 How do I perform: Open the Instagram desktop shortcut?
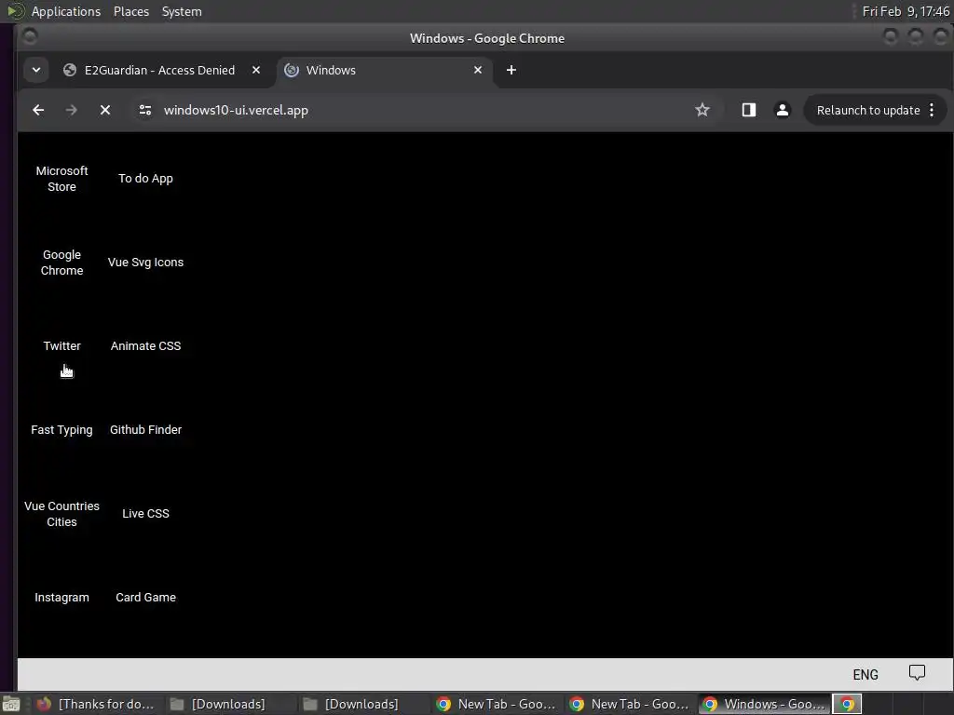[x=61, y=598]
